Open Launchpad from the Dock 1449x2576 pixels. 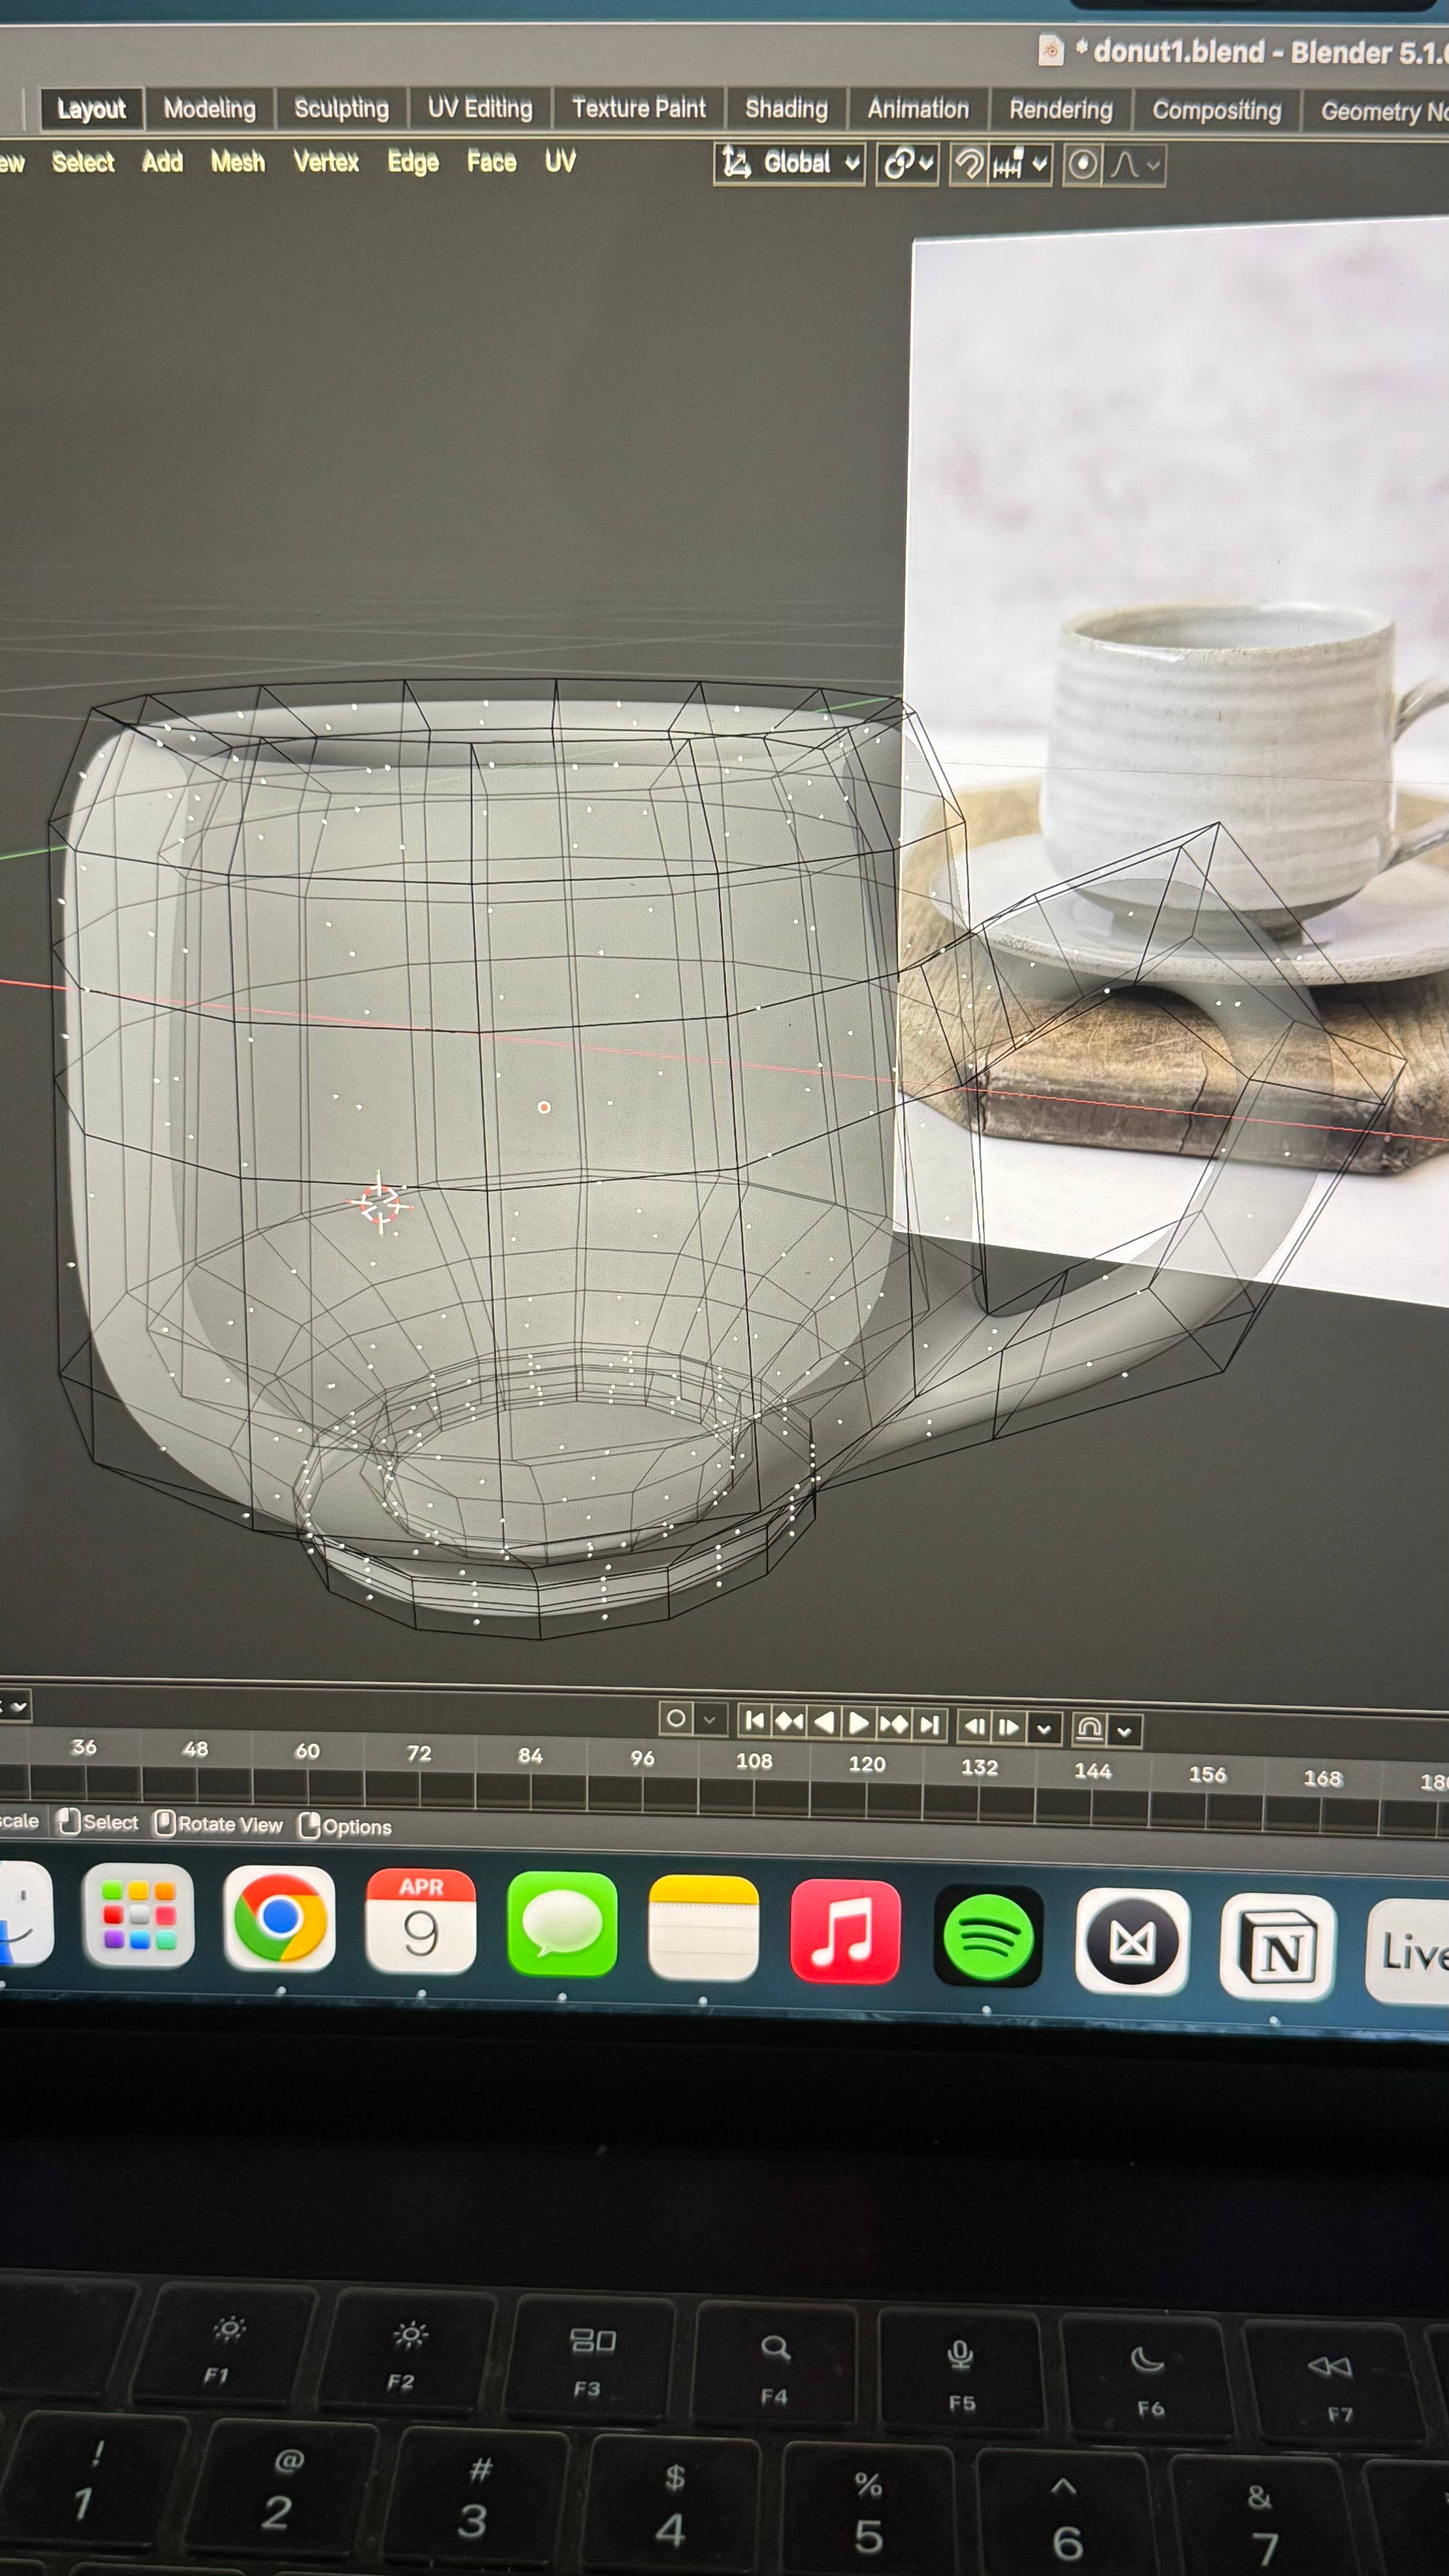tap(139, 1916)
